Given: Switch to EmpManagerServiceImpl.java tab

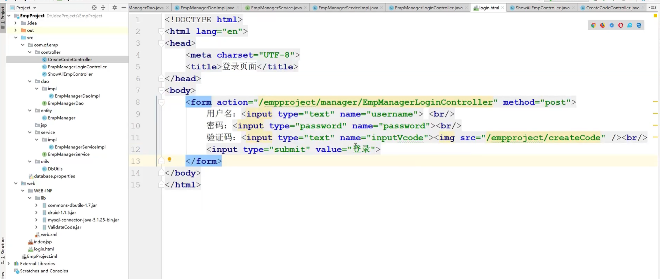Looking at the screenshot, I should click(x=348, y=8).
